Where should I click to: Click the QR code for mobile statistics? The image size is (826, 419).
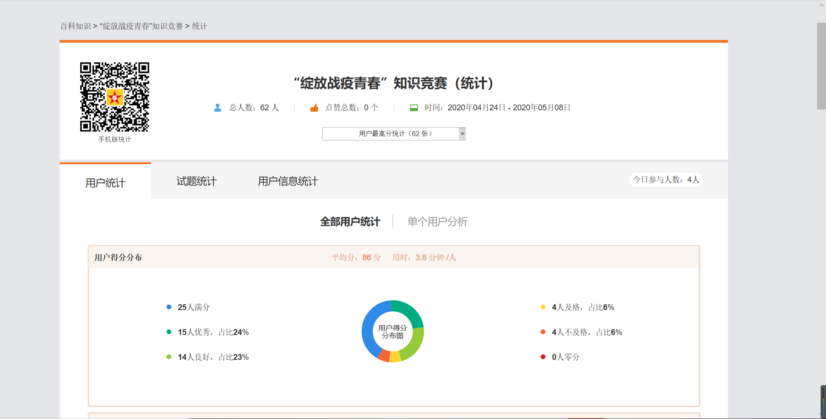point(114,97)
